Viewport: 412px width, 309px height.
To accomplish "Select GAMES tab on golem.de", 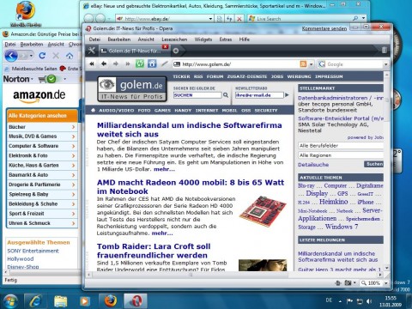I will pyautogui.click(x=162, y=111).
